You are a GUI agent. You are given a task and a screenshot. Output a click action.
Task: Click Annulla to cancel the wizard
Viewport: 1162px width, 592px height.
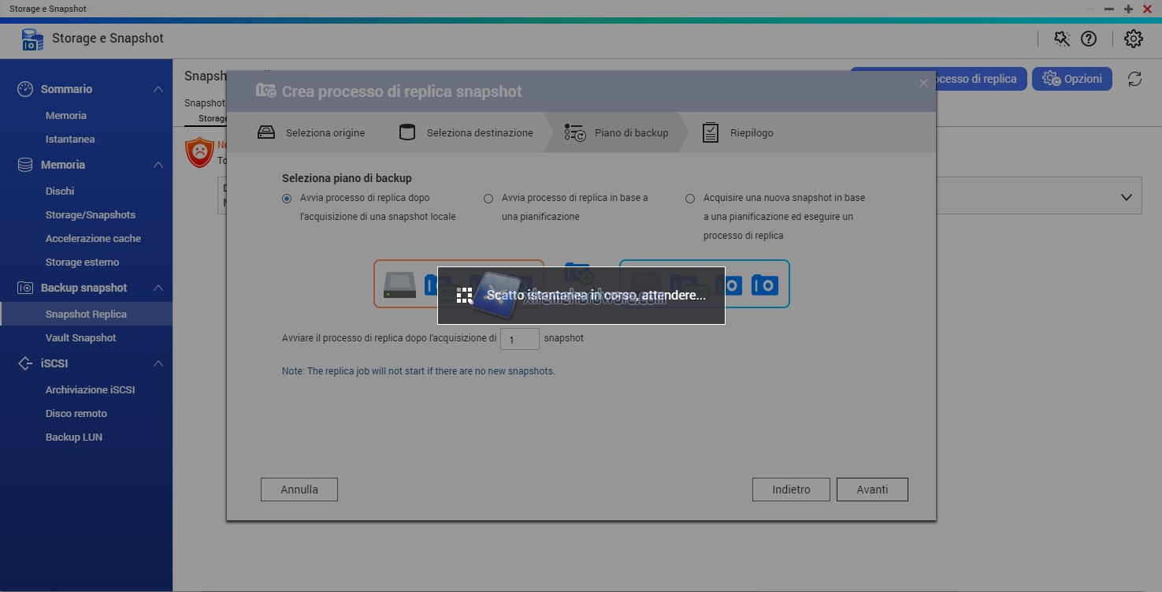pyautogui.click(x=299, y=490)
